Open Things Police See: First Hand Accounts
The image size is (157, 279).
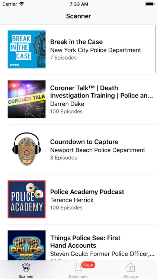click(x=85, y=242)
